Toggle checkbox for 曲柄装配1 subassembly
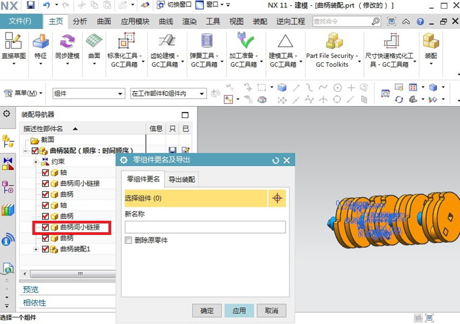This screenshot has height=324, width=460. tap(45, 249)
